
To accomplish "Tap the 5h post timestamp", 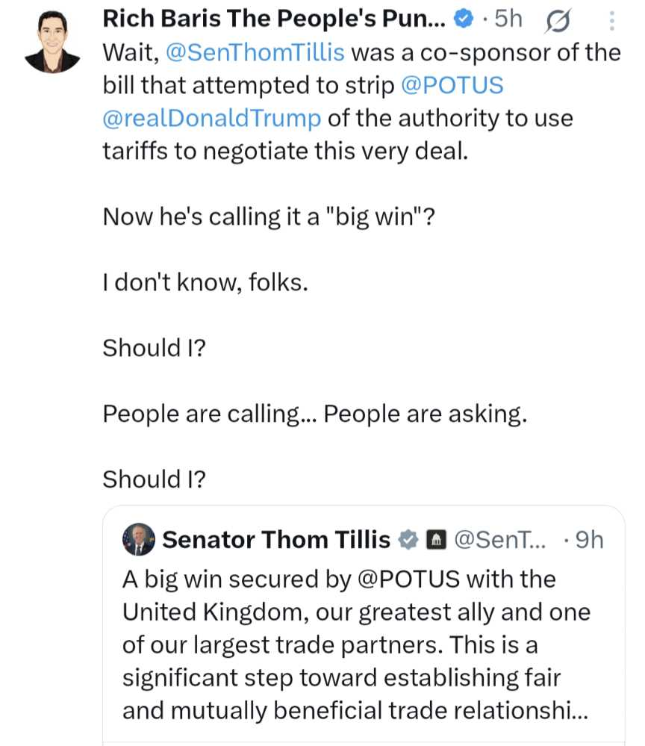I will [x=508, y=19].
